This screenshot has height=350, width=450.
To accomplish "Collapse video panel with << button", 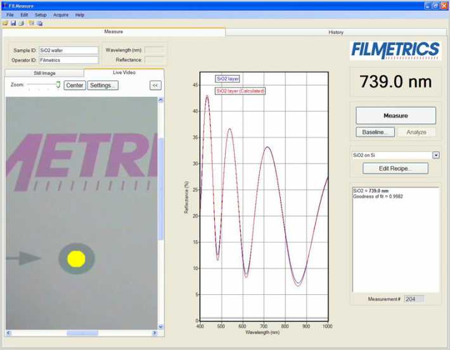I will (155, 85).
